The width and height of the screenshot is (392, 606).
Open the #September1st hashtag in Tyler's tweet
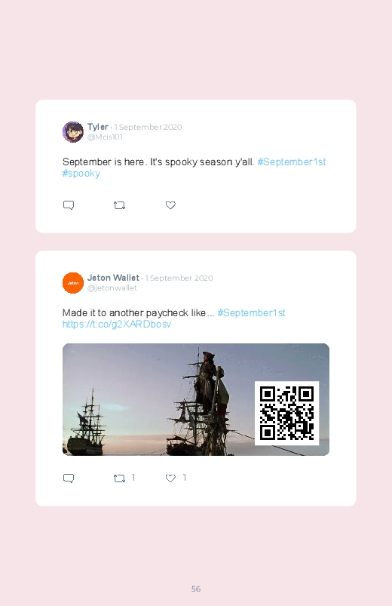(292, 162)
